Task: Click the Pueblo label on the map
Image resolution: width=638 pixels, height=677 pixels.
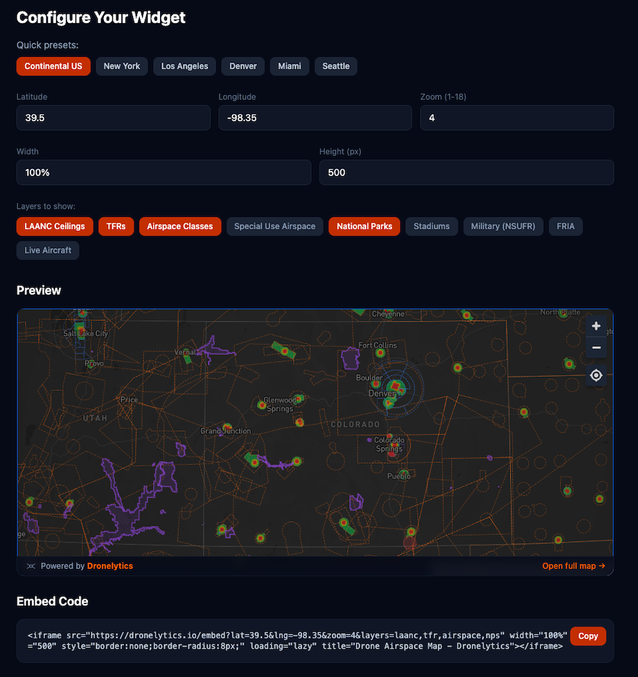Action: (398, 476)
